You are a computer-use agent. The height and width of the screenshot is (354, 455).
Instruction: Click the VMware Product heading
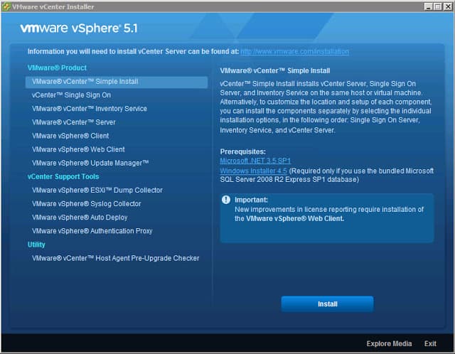click(57, 68)
